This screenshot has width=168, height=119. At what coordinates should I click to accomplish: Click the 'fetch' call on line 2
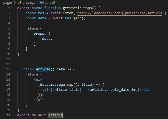pos(68,13)
